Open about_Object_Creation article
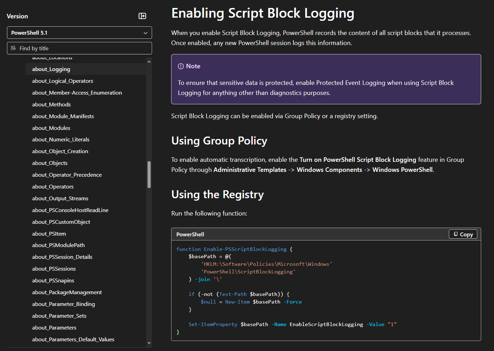This screenshot has width=494, height=351. [x=60, y=151]
